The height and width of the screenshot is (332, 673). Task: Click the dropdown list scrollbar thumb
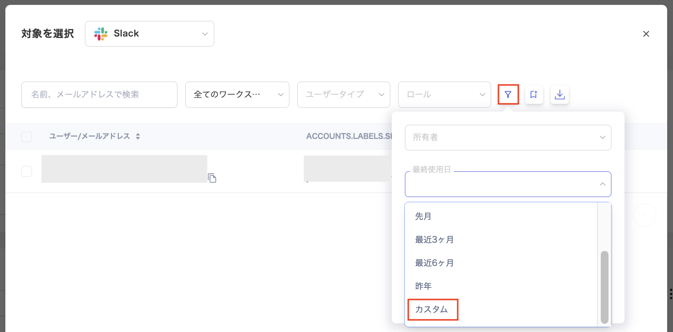tap(604, 286)
